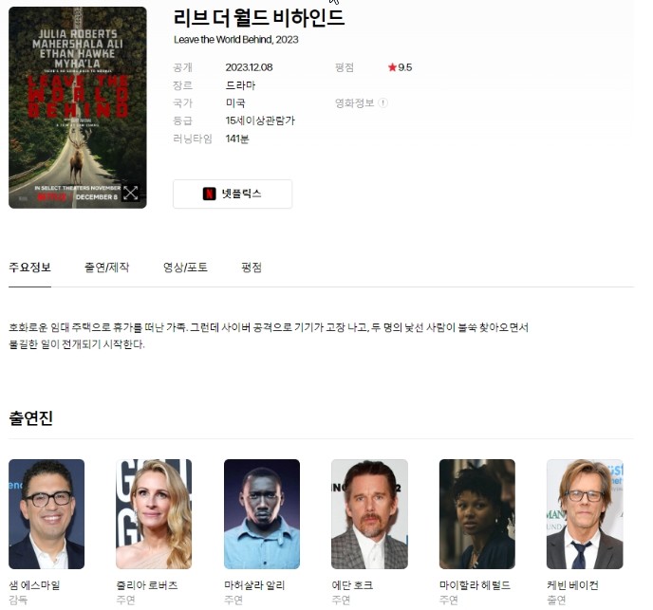Viewport: 653px width, 610px height.
Task: Click the Leave the World Behind poster
Action: click(78, 107)
